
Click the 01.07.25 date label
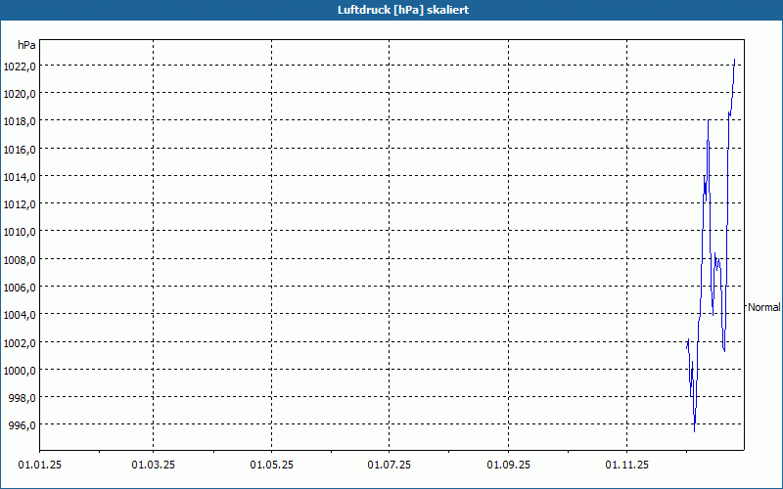tap(389, 463)
